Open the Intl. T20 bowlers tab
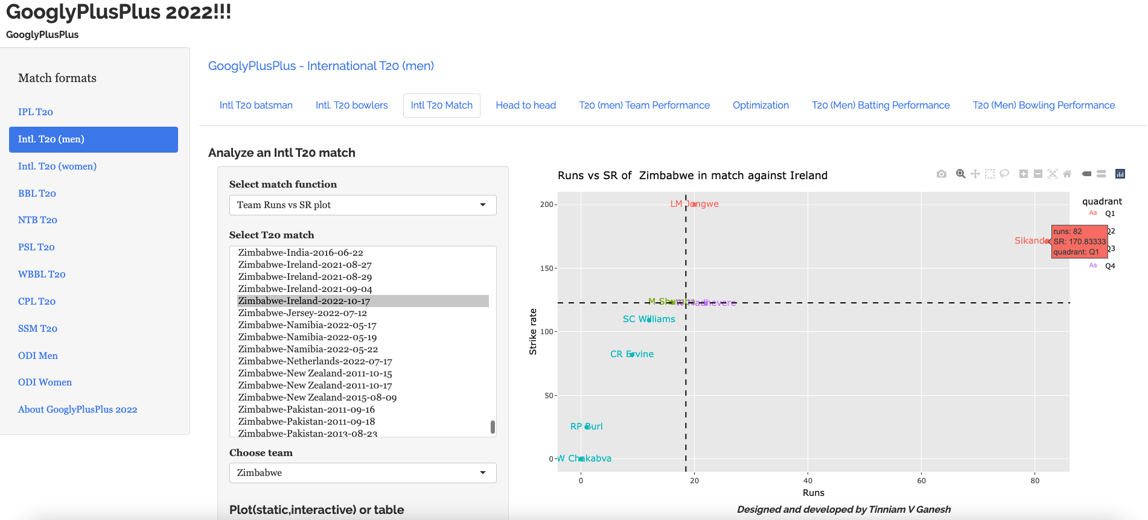Viewport: 1148px width, 520px height. point(351,106)
